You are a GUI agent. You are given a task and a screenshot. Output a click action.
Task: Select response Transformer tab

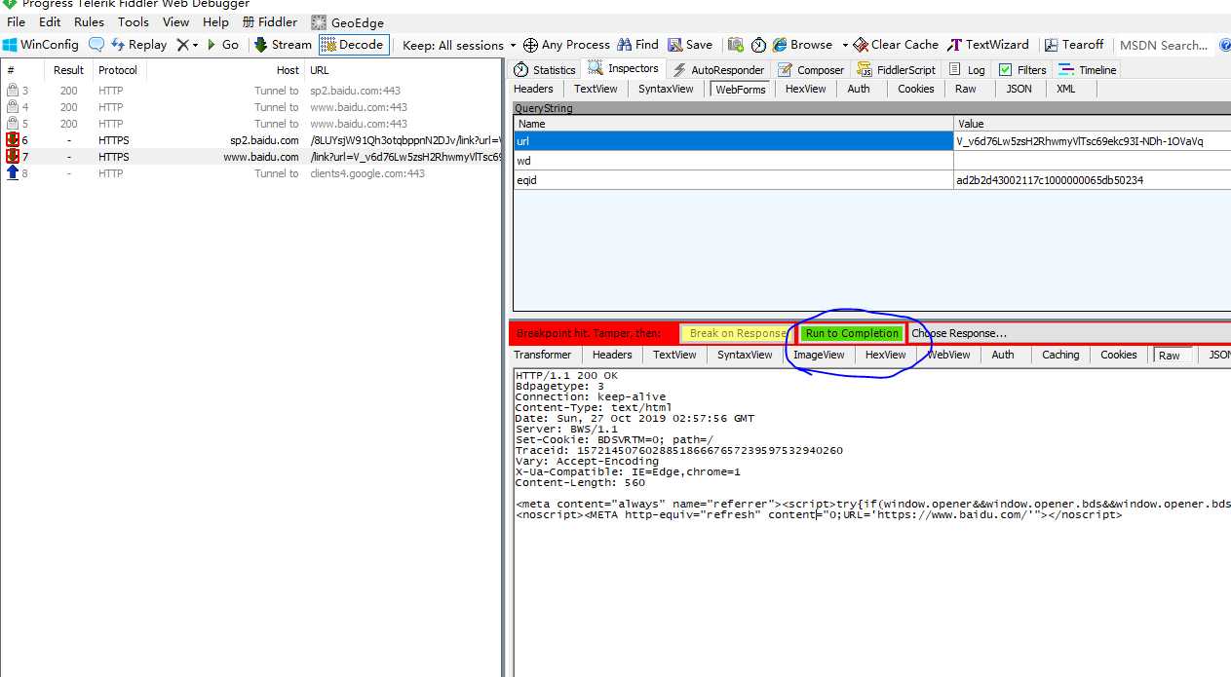pos(543,355)
